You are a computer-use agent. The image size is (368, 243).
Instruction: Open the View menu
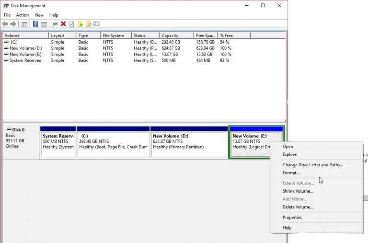(x=39, y=15)
